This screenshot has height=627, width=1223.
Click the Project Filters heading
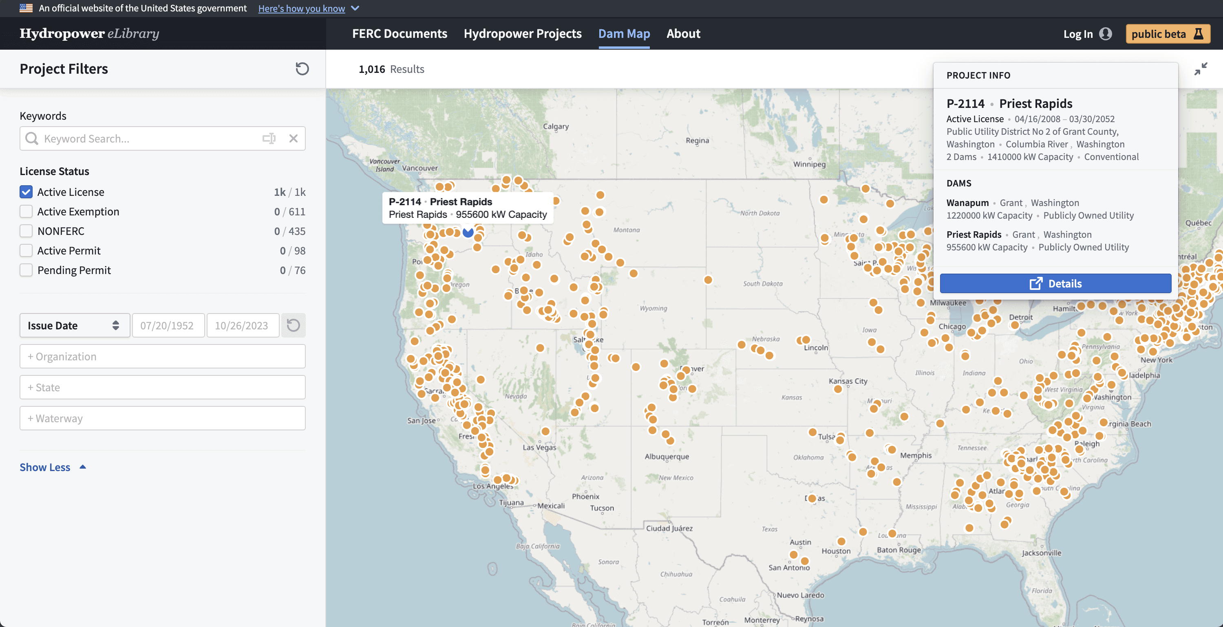click(x=64, y=69)
